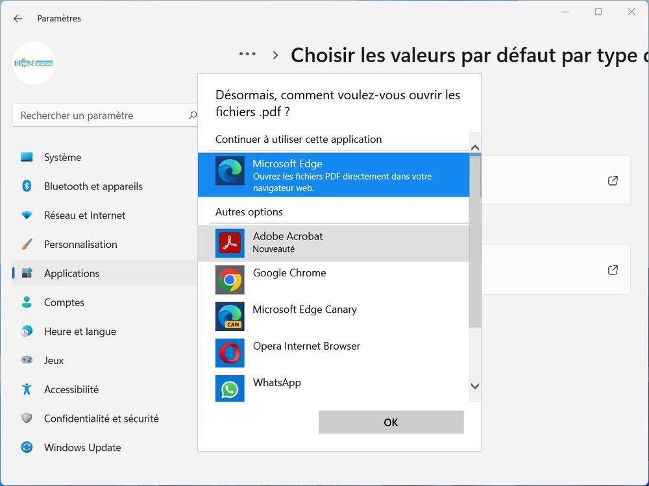The height and width of the screenshot is (486, 649).
Task: Focus the 'Rechercher un paramètre' search field
Action: (x=106, y=115)
